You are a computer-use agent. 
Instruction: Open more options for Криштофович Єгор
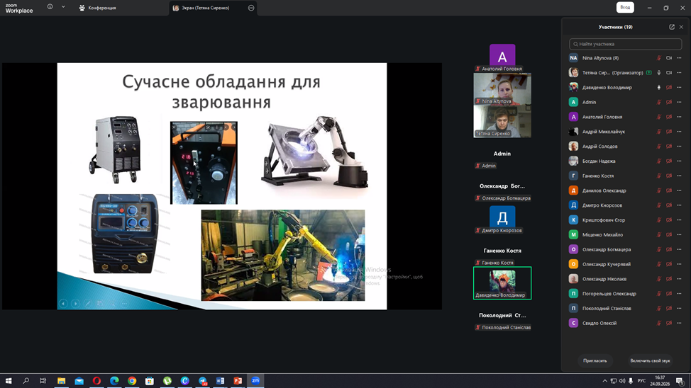tap(679, 220)
